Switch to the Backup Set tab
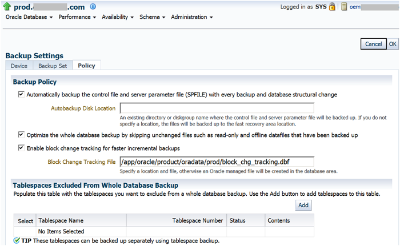400x246 pixels. [53, 66]
